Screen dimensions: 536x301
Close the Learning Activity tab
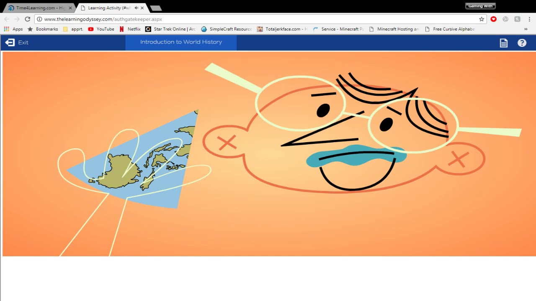[x=142, y=8]
